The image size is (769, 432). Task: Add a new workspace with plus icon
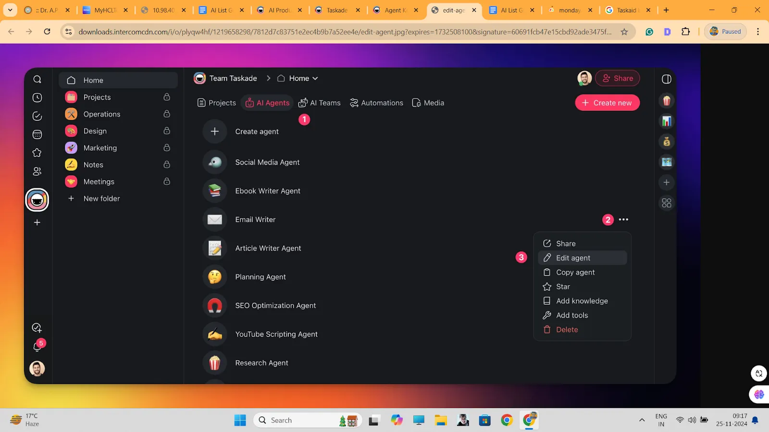coord(37,223)
